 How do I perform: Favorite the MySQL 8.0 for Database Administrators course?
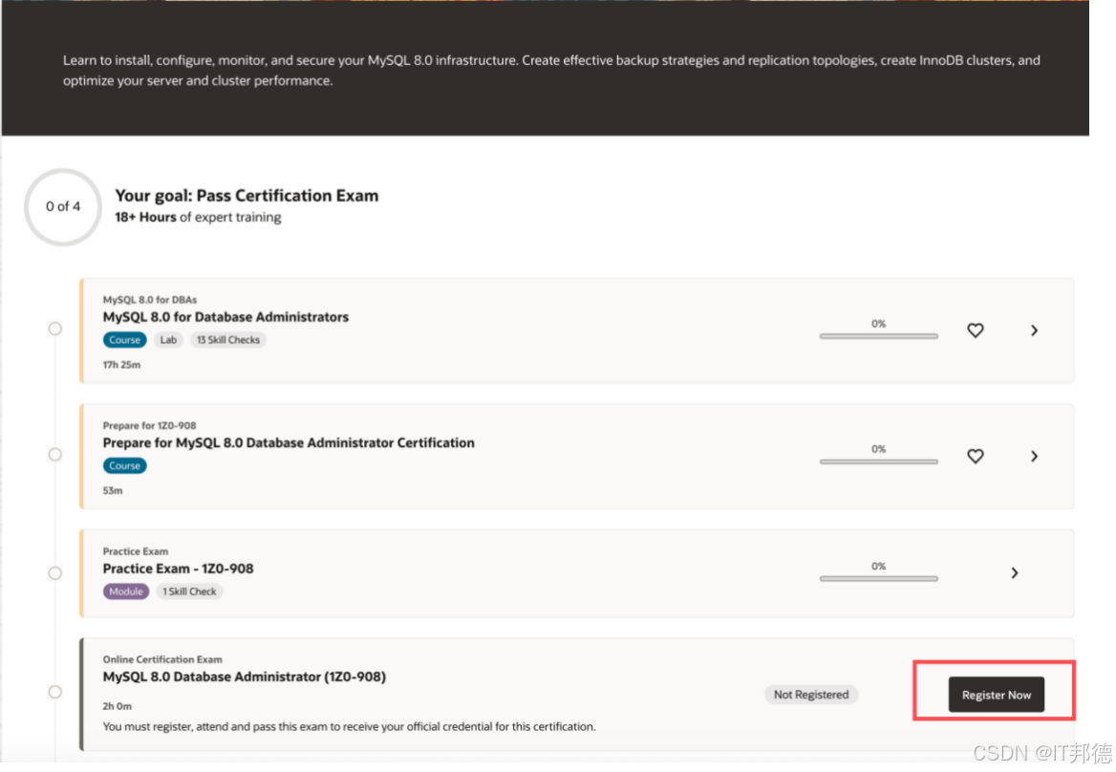[x=975, y=331]
